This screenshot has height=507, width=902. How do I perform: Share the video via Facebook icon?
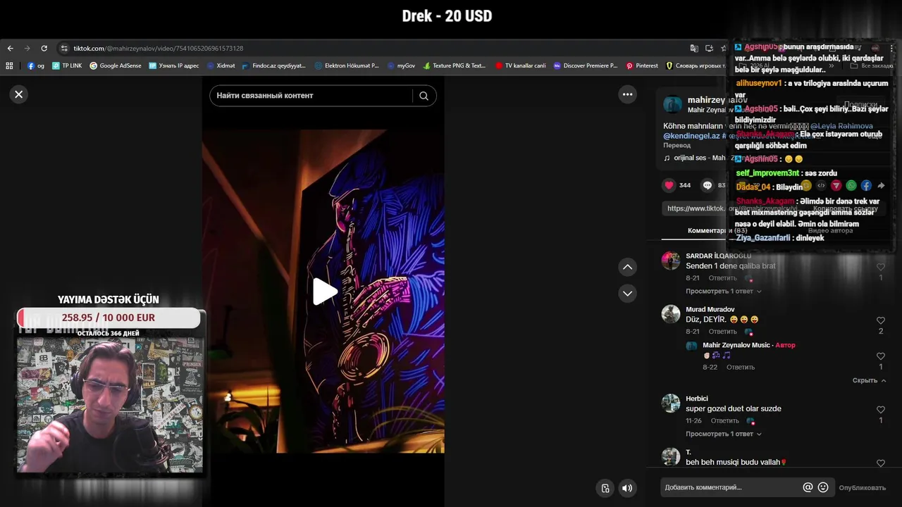866,186
